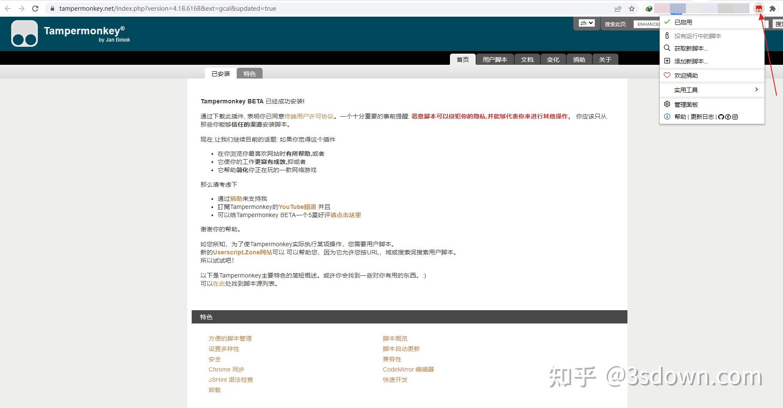
Task: Open the CodeMirror 编辑器 feature link
Action: [408, 369]
